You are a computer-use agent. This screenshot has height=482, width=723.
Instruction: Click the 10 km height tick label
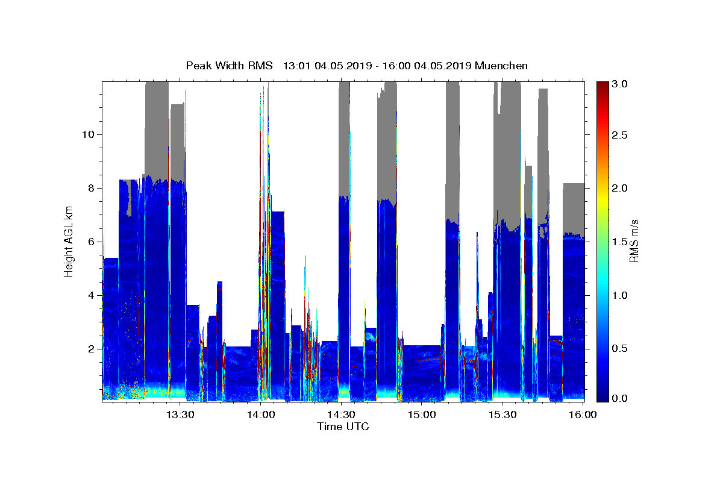point(87,134)
